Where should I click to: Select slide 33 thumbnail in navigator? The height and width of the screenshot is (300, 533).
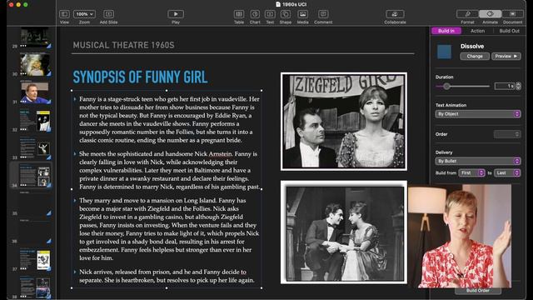35,148
